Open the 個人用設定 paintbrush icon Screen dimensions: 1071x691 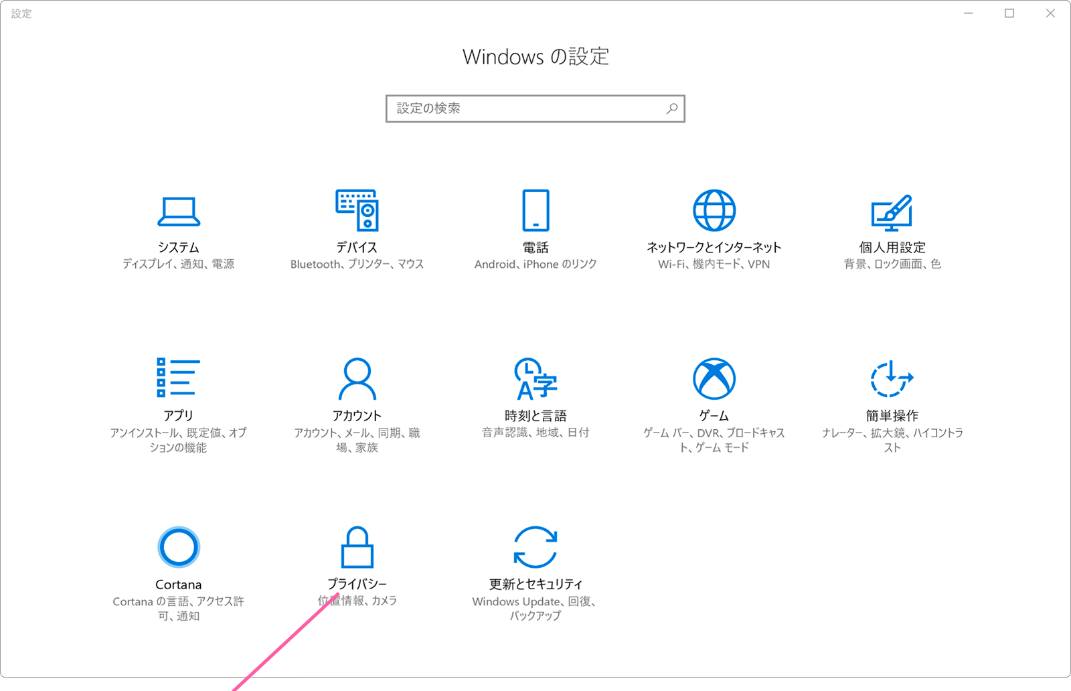pos(892,212)
